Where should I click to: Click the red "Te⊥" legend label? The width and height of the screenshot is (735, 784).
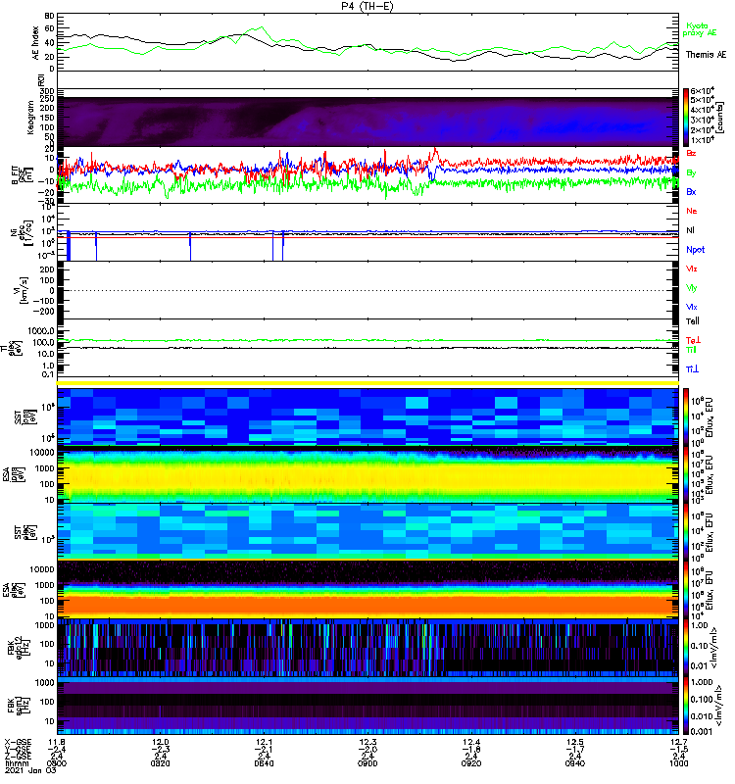[693, 340]
